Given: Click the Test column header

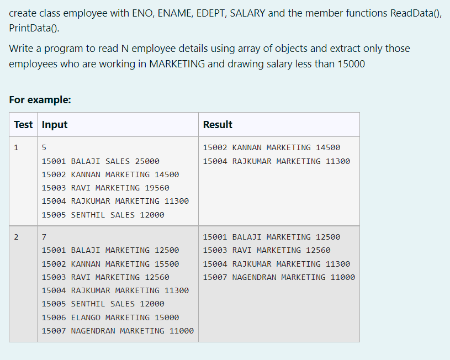Looking at the screenshot, I should tap(23, 125).
